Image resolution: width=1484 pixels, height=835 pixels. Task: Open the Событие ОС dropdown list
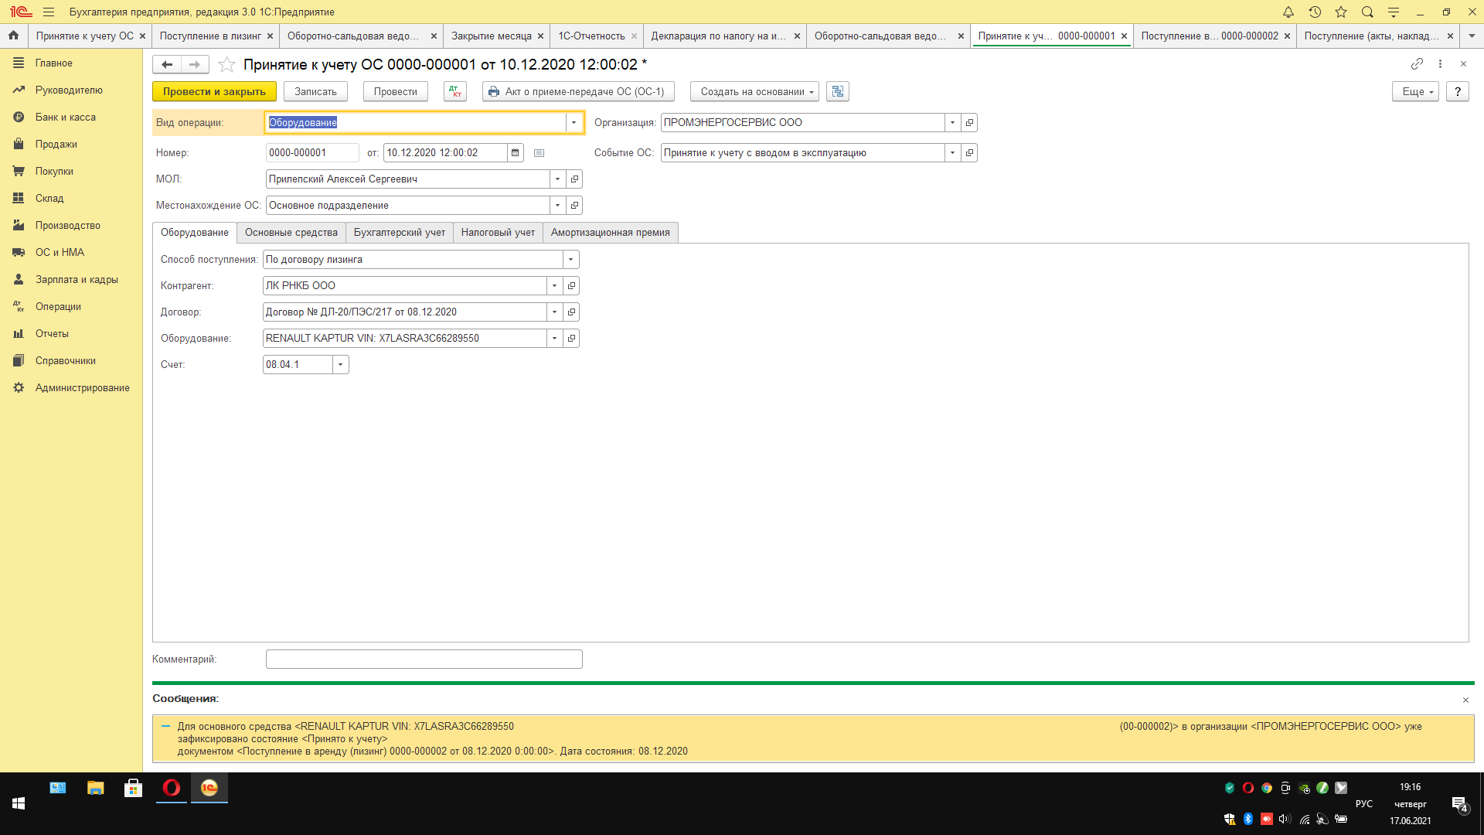pyautogui.click(x=952, y=153)
